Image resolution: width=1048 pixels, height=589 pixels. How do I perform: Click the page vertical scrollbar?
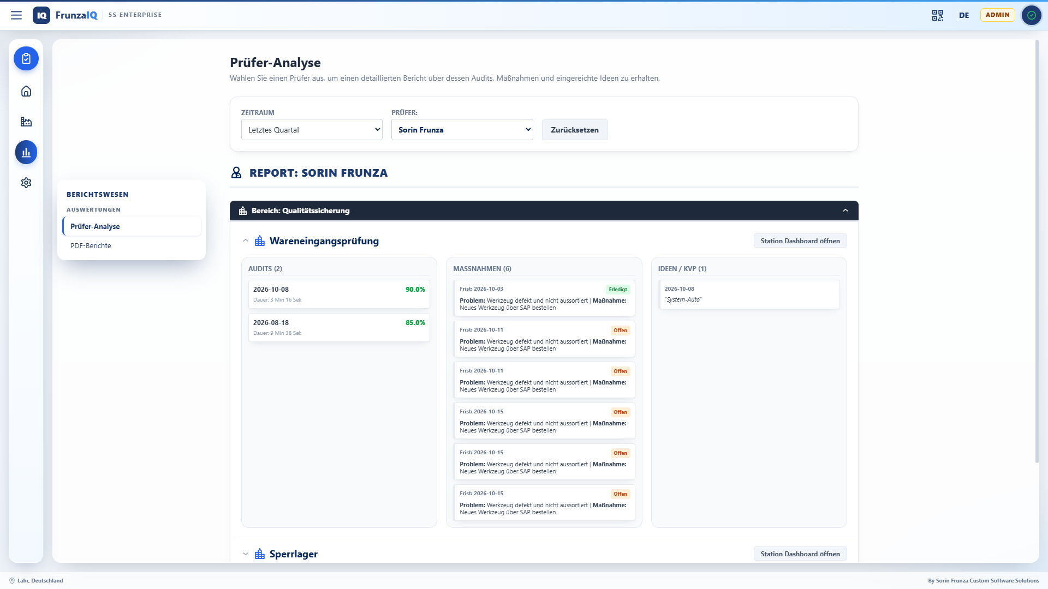coord(1037,251)
